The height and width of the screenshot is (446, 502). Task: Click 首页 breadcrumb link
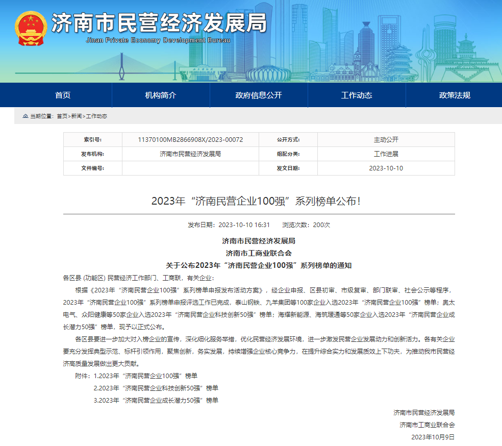pos(62,116)
